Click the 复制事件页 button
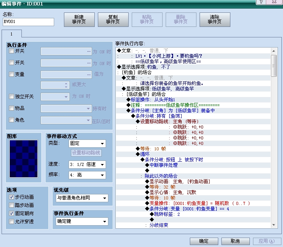283x247 pixels. [x=113, y=19]
